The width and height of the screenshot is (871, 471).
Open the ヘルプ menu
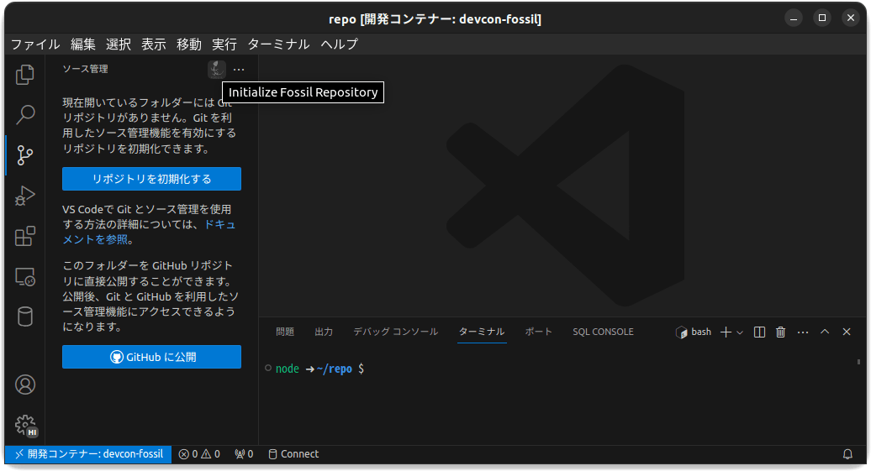pos(340,44)
